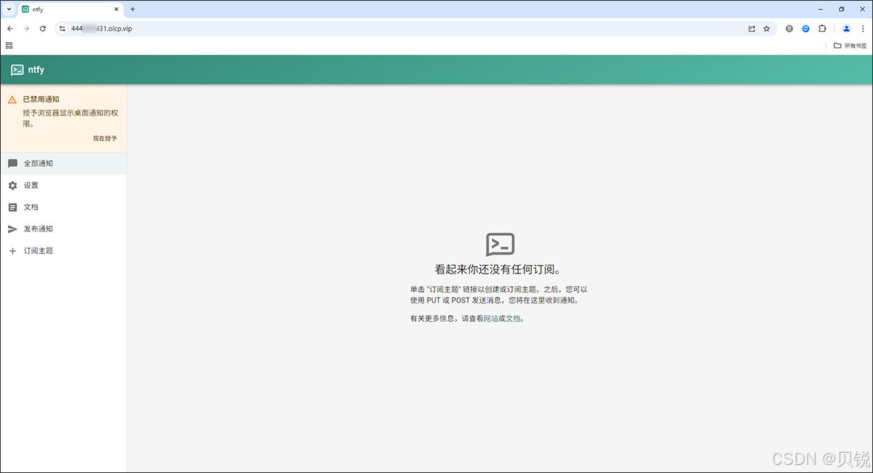Image resolution: width=873 pixels, height=473 pixels.
Task: Open the Chrome profile avatar
Action: [x=847, y=28]
